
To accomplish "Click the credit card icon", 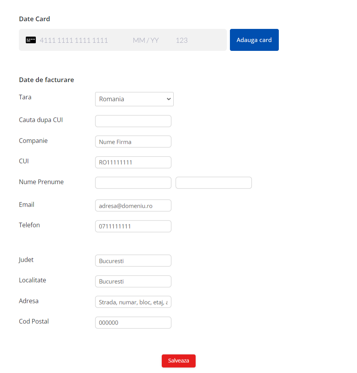I will click(31, 40).
